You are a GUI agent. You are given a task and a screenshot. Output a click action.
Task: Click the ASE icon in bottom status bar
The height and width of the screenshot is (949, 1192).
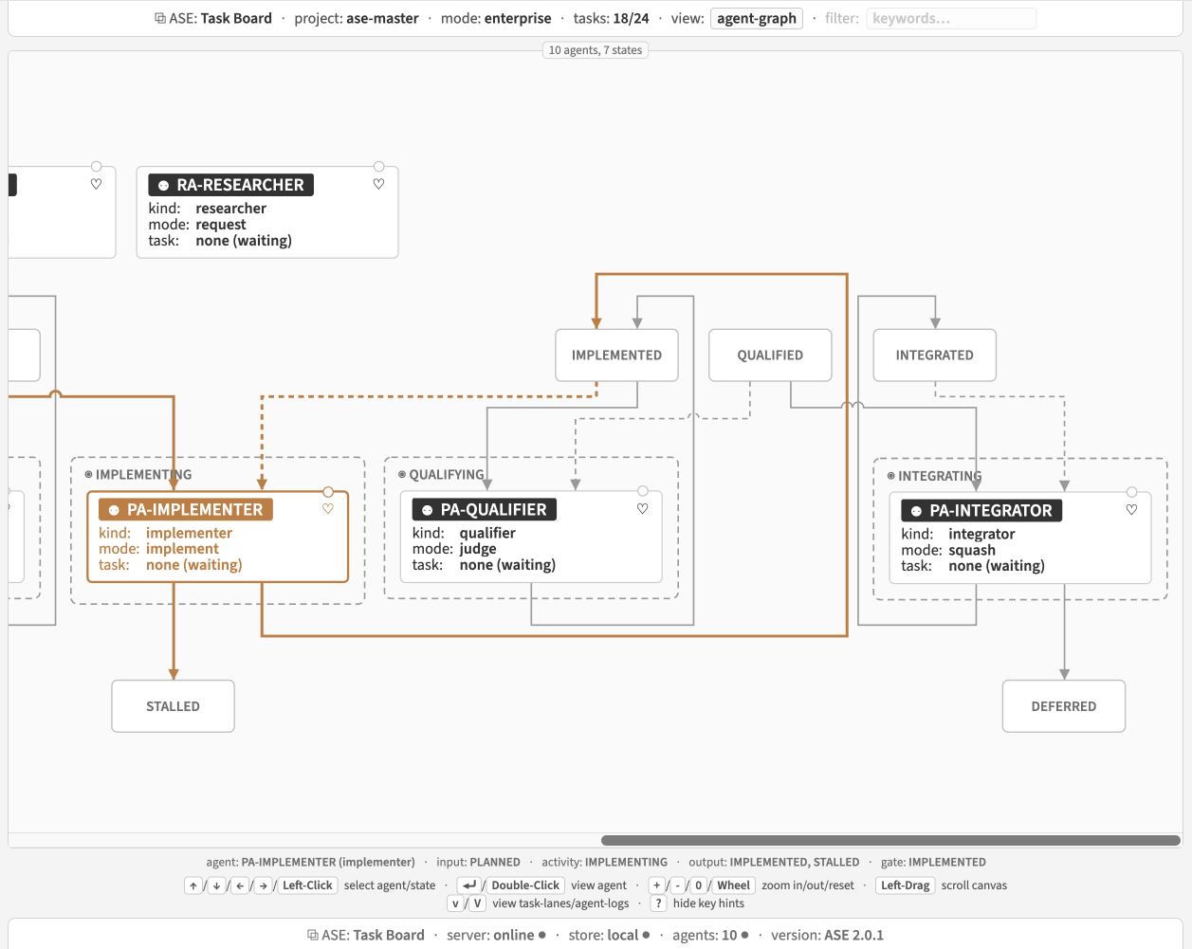(313, 935)
